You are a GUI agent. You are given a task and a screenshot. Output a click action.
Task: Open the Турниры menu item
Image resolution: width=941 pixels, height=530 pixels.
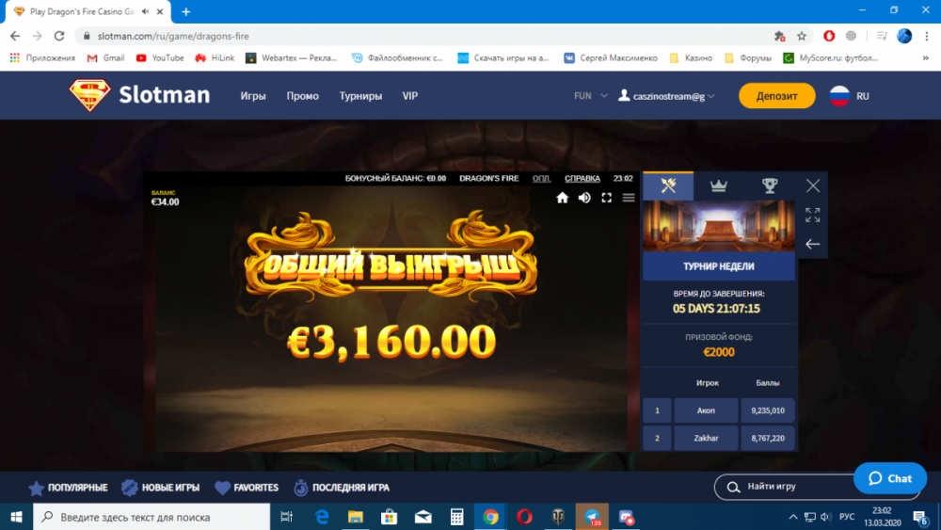tap(360, 96)
